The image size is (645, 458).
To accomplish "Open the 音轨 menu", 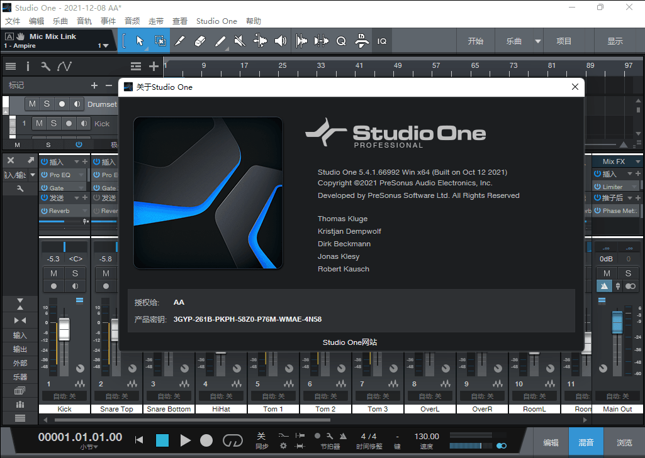I will [x=84, y=21].
